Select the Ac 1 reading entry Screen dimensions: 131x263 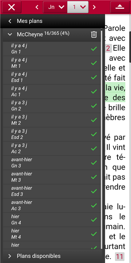[x=52, y=92]
